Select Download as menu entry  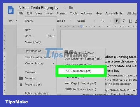click(x=37, y=51)
